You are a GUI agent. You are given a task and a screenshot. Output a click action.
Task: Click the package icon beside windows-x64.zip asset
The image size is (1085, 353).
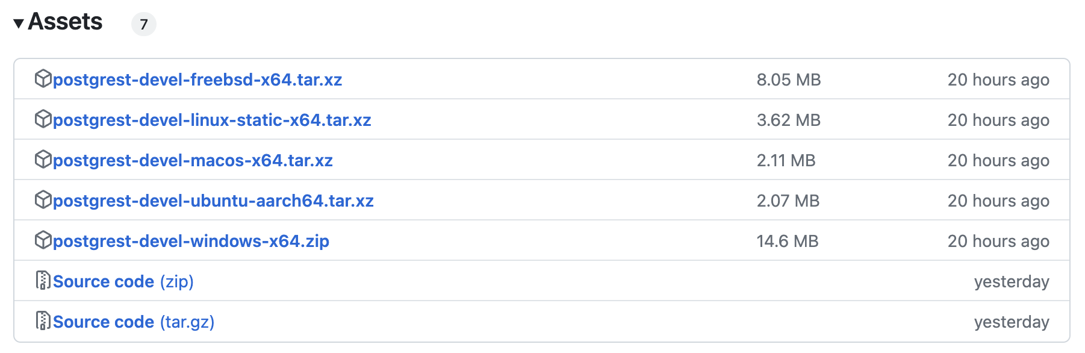(x=43, y=240)
